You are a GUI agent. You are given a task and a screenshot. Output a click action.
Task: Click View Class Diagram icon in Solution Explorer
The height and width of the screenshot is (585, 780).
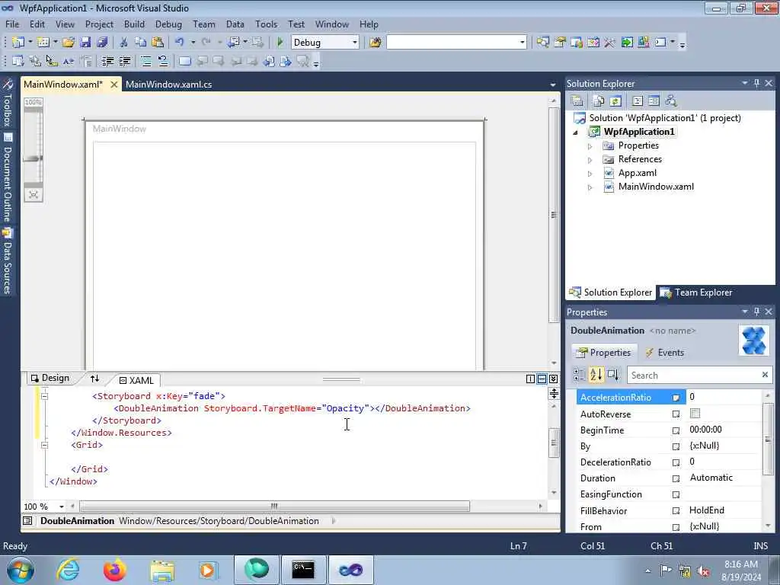pos(671,101)
